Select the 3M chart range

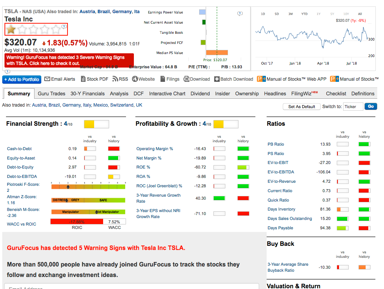click(x=291, y=14)
